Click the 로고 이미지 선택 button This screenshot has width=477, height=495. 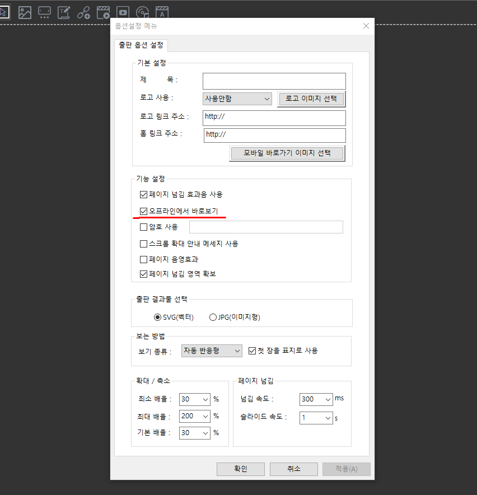(x=311, y=99)
